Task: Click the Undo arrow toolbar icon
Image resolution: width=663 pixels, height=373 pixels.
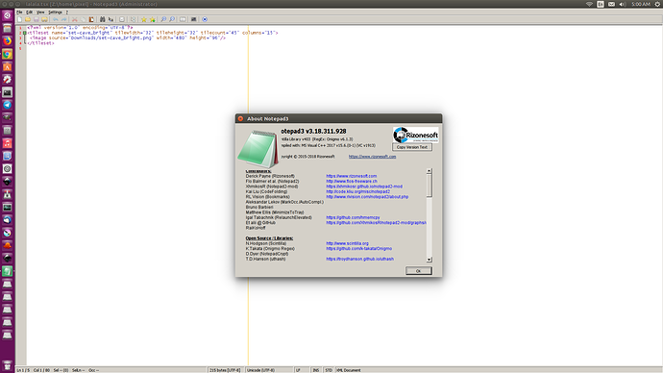Action: 56,19
